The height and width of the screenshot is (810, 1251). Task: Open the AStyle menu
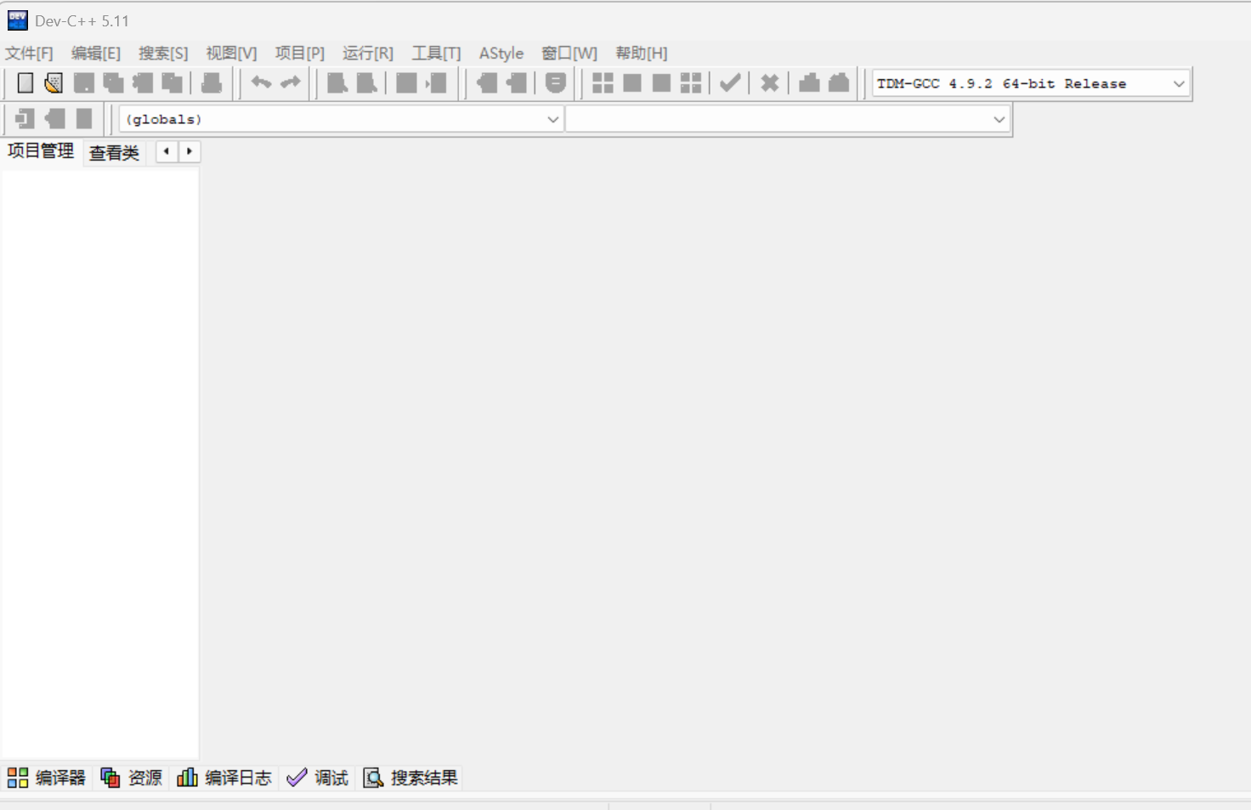click(501, 54)
